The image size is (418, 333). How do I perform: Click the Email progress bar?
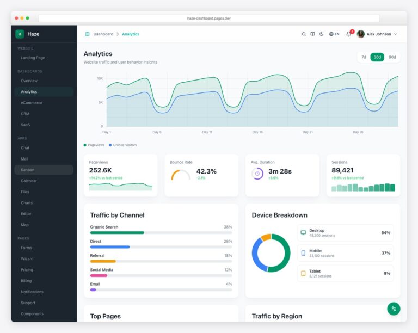click(x=161, y=290)
